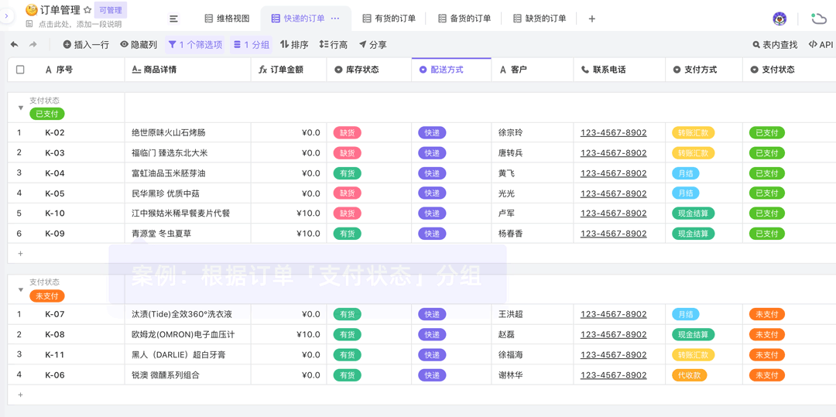Select customer cell 谢林华
836x417 pixels.
coord(532,375)
